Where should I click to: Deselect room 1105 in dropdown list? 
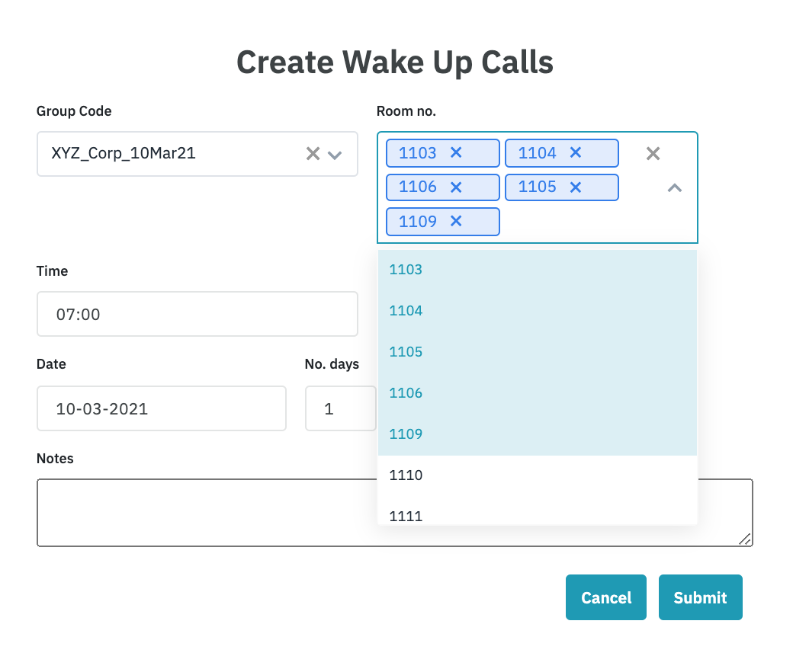click(537, 352)
